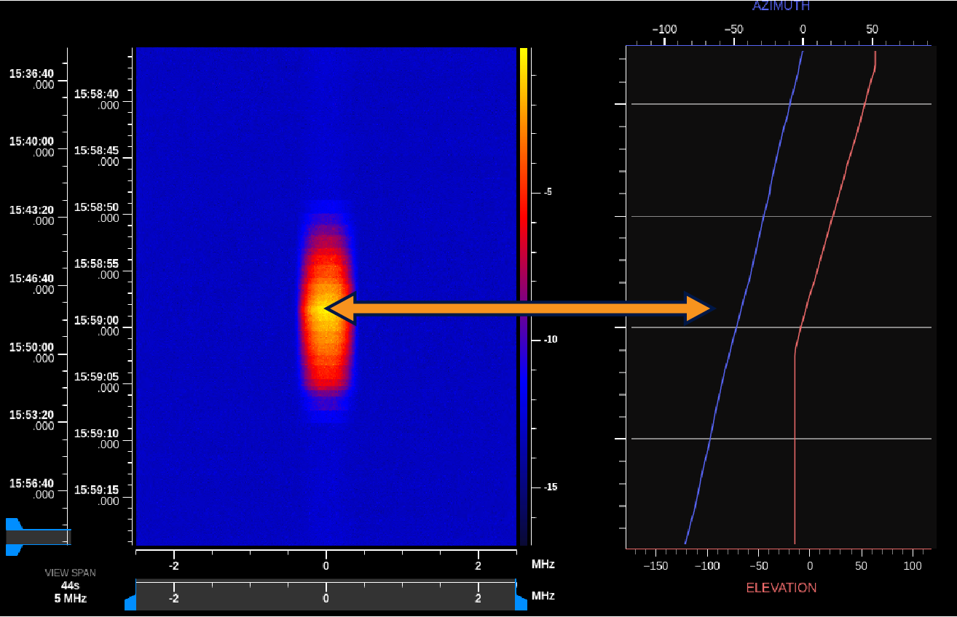The width and height of the screenshot is (957, 617).
Task: Click the -10 tick on the color scale
Action: pos(549,340)
